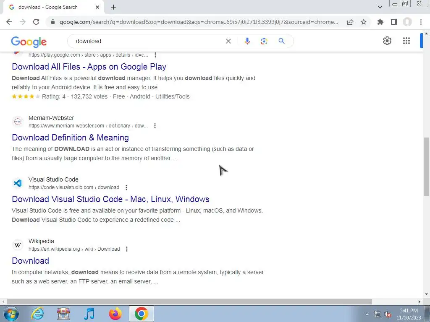The image size is (430, 322).
Task: Open Google quick settings gear
Action: click(387, 41)
